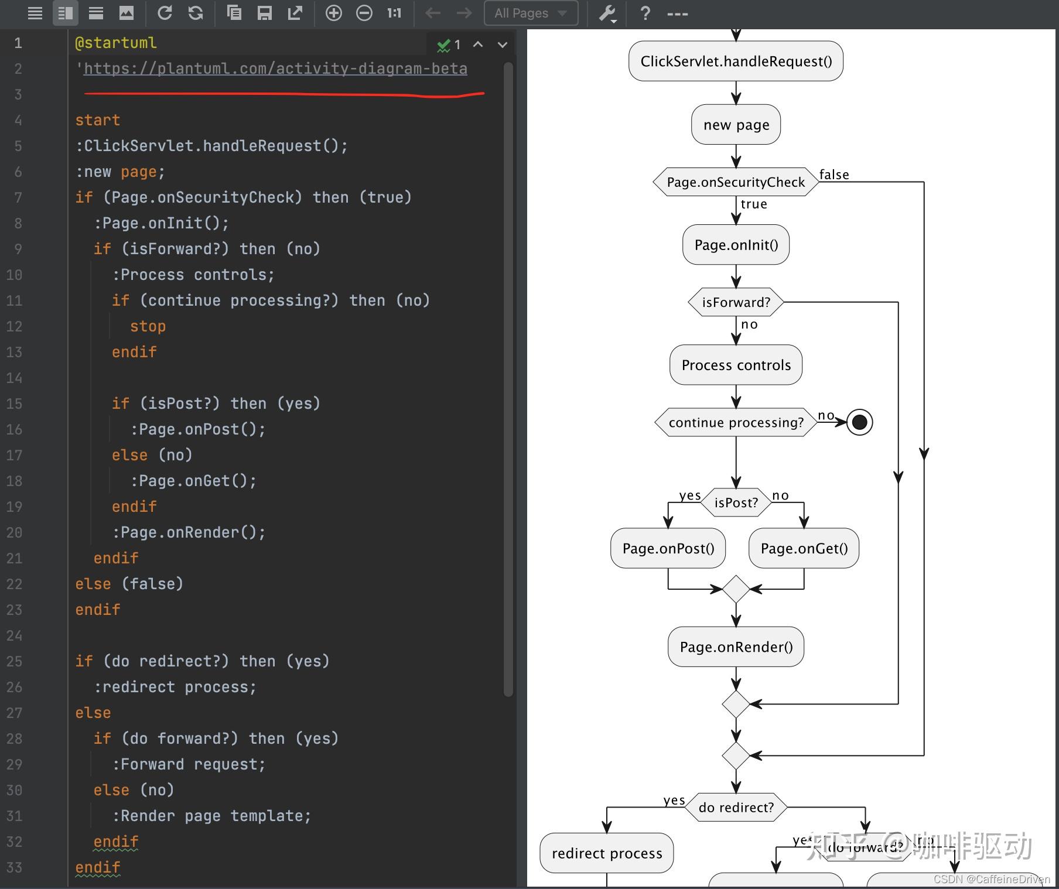This screenshot has width=1059, height=889.
Task: Open diagram in external window
Action: (x=295, y=13)
